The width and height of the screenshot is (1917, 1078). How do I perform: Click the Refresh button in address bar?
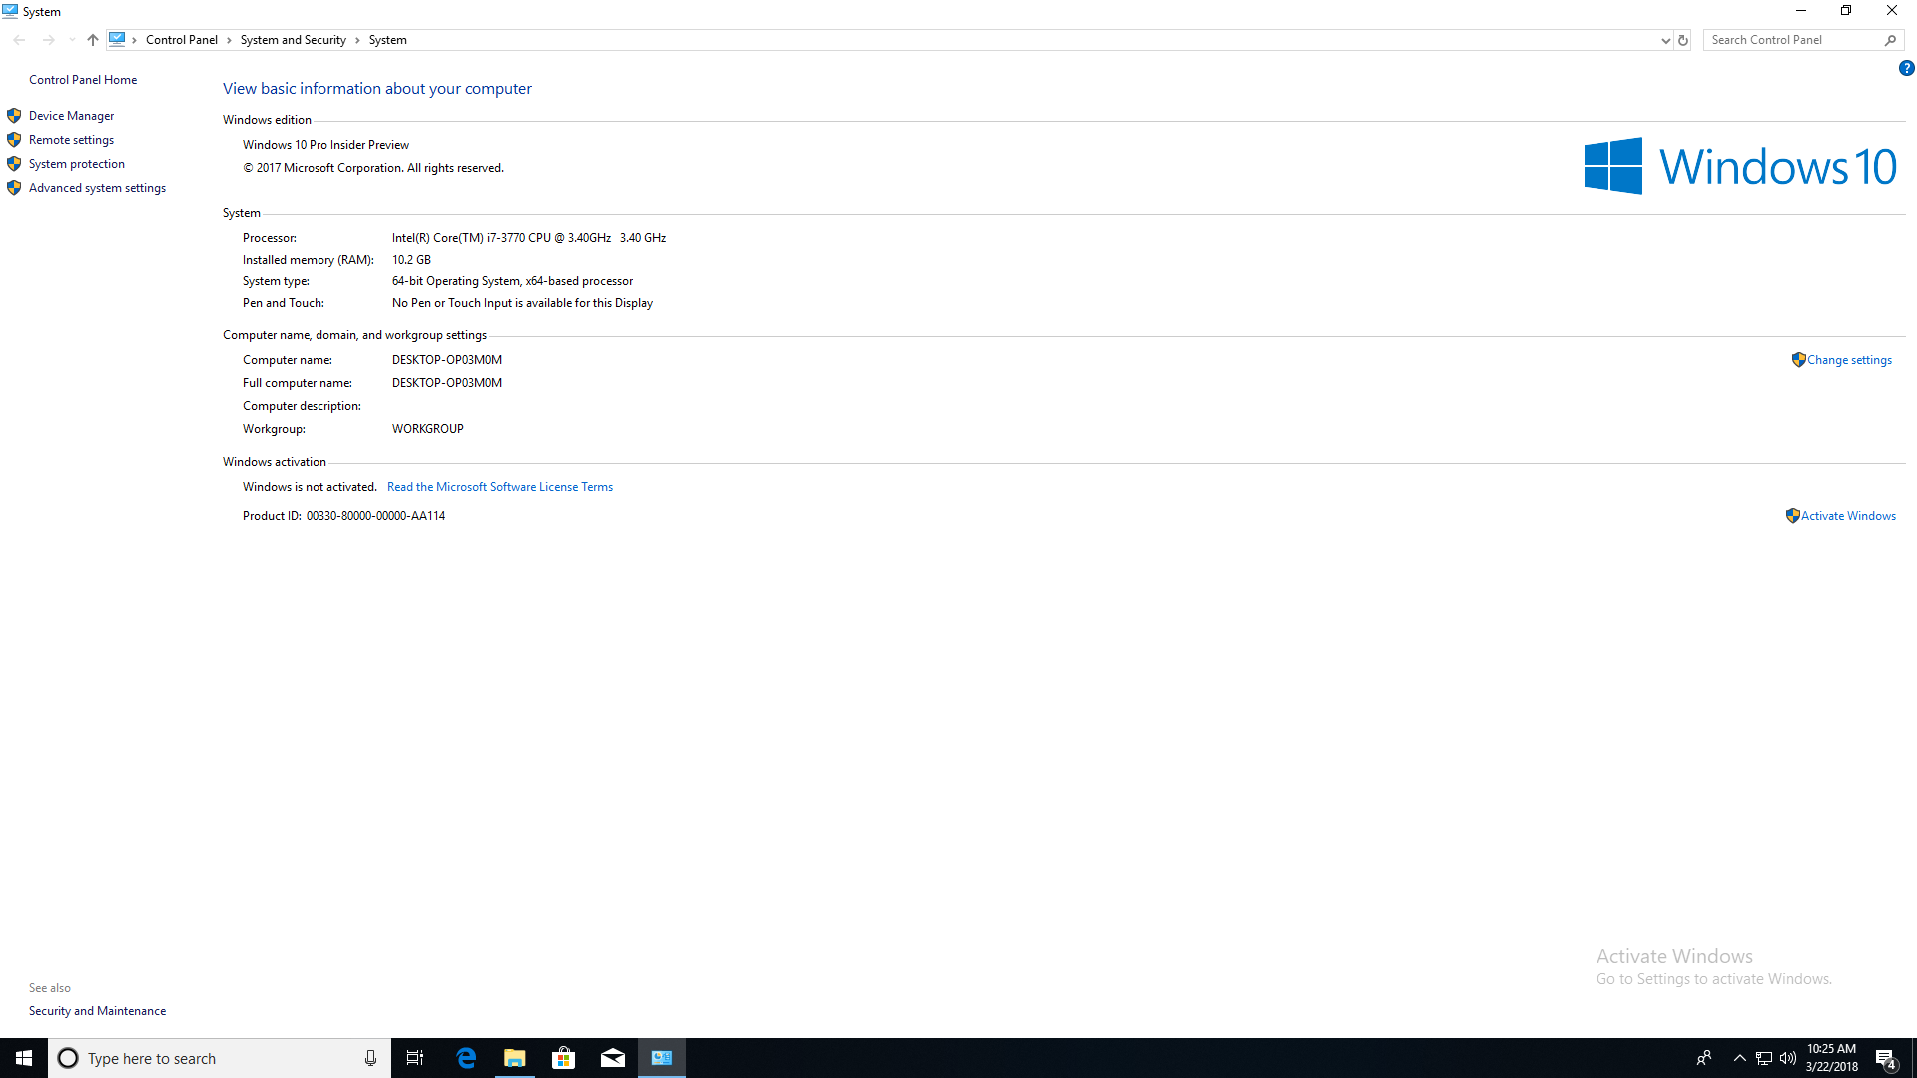pyautogui.click(x=1683, y=40)
